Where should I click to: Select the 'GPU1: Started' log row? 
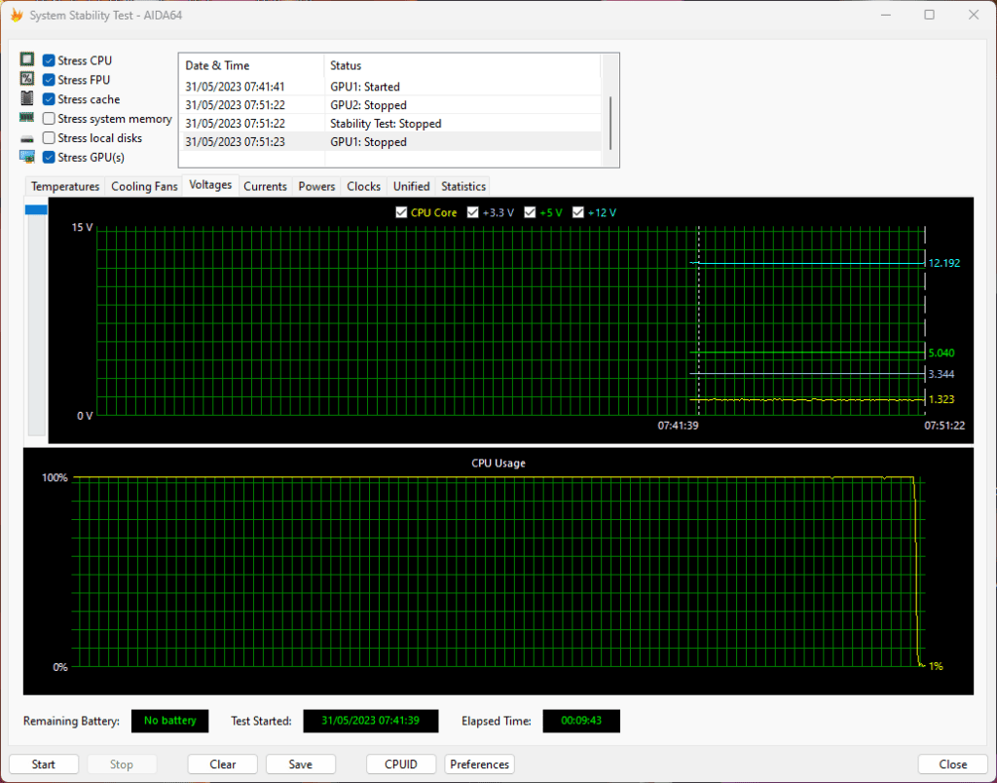coord(390,87)
